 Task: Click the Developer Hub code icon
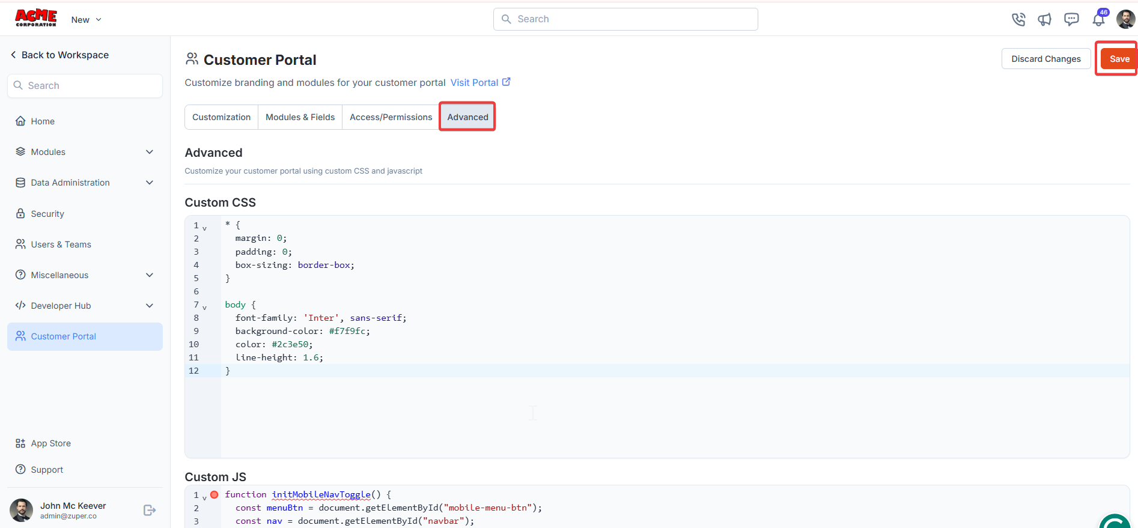click(x=20, y=305)
